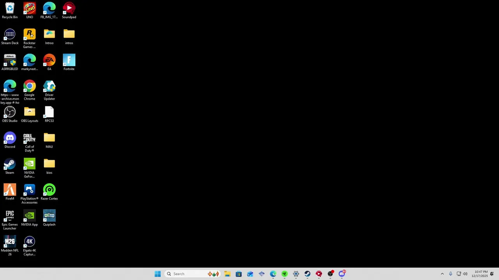
Task: Select the Epic Games Launcher shortcut
Action: tap(10, 220)
